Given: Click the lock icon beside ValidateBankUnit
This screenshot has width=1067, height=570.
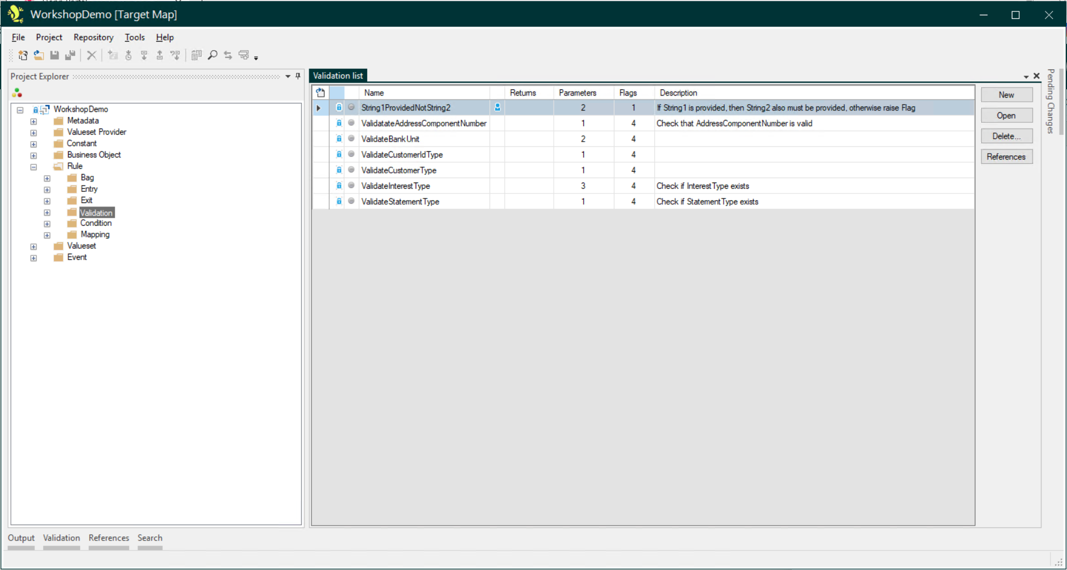Looking at the screenshot, I should pos(339,139).
